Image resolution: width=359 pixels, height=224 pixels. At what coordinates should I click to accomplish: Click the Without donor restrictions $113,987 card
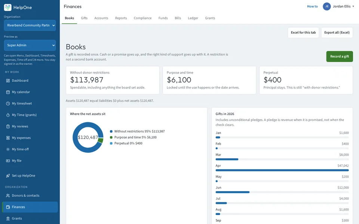[x=113, y=80]
